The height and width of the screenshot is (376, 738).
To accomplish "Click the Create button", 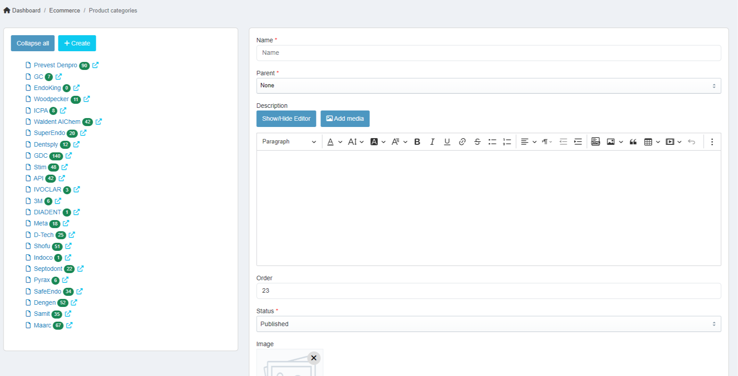I will click(77, 43).
